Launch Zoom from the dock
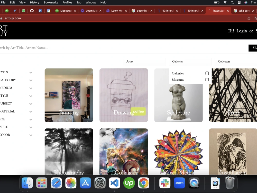This screenshot has height=193, width=257. point(179,183)
